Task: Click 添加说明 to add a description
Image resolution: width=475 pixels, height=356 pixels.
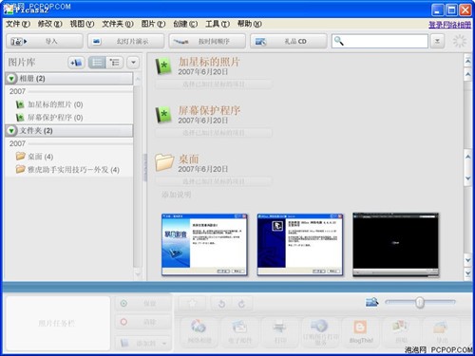Action: point(176,195)
